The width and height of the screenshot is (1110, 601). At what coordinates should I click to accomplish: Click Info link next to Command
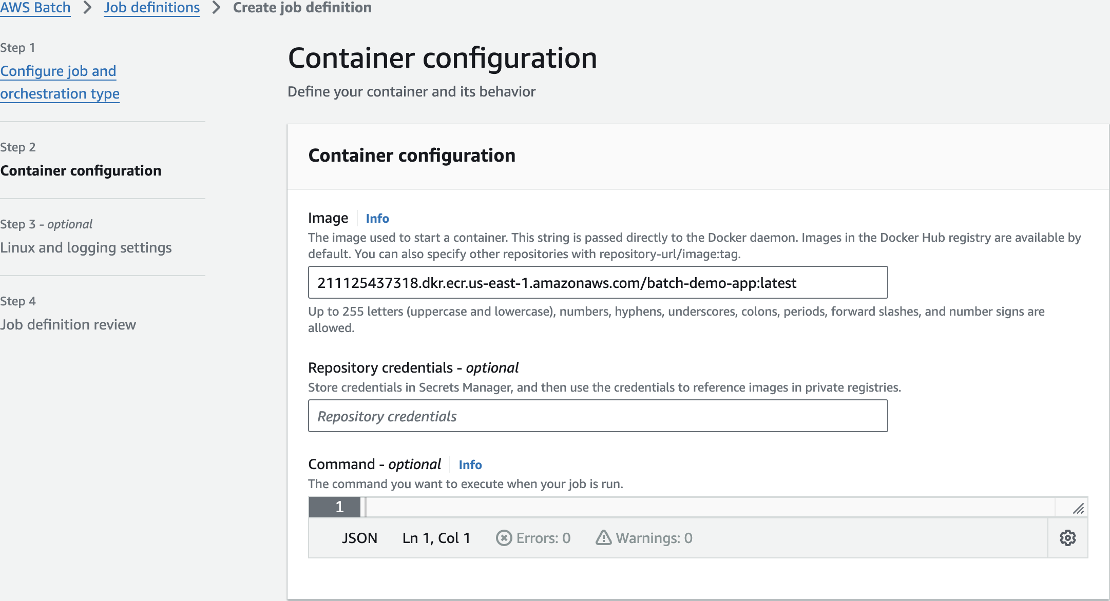pos(470,465)
